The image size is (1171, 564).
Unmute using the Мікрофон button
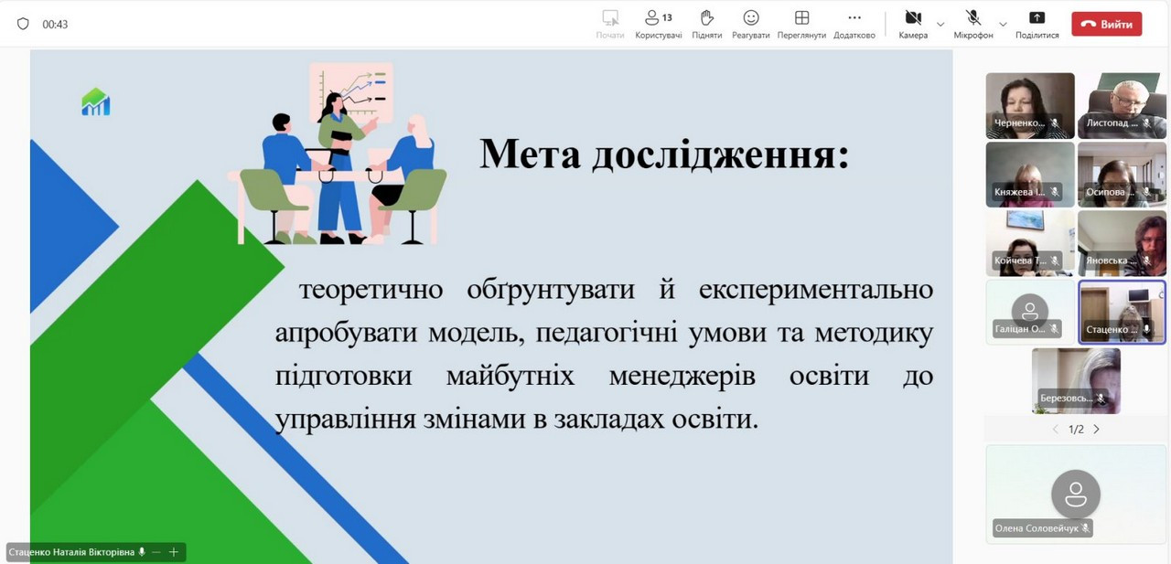coord(972,24)
